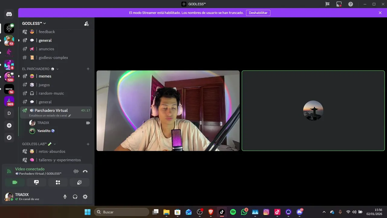Open Instagram from the taskbar
387x218 pixels.
(266, 212)
